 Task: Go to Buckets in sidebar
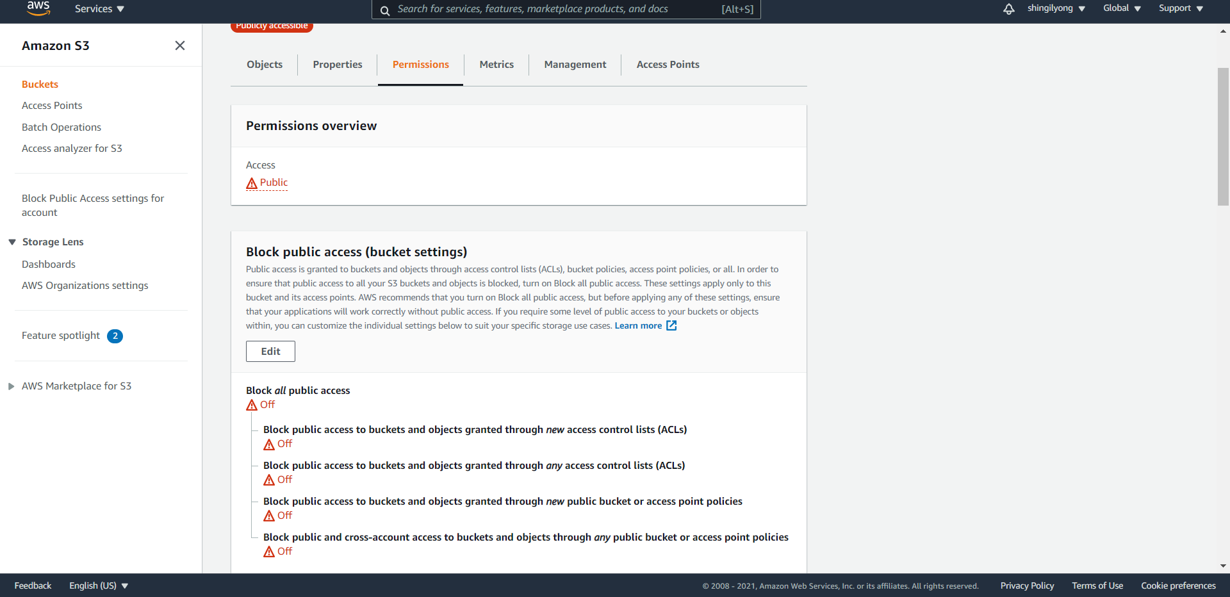[40, 85]
